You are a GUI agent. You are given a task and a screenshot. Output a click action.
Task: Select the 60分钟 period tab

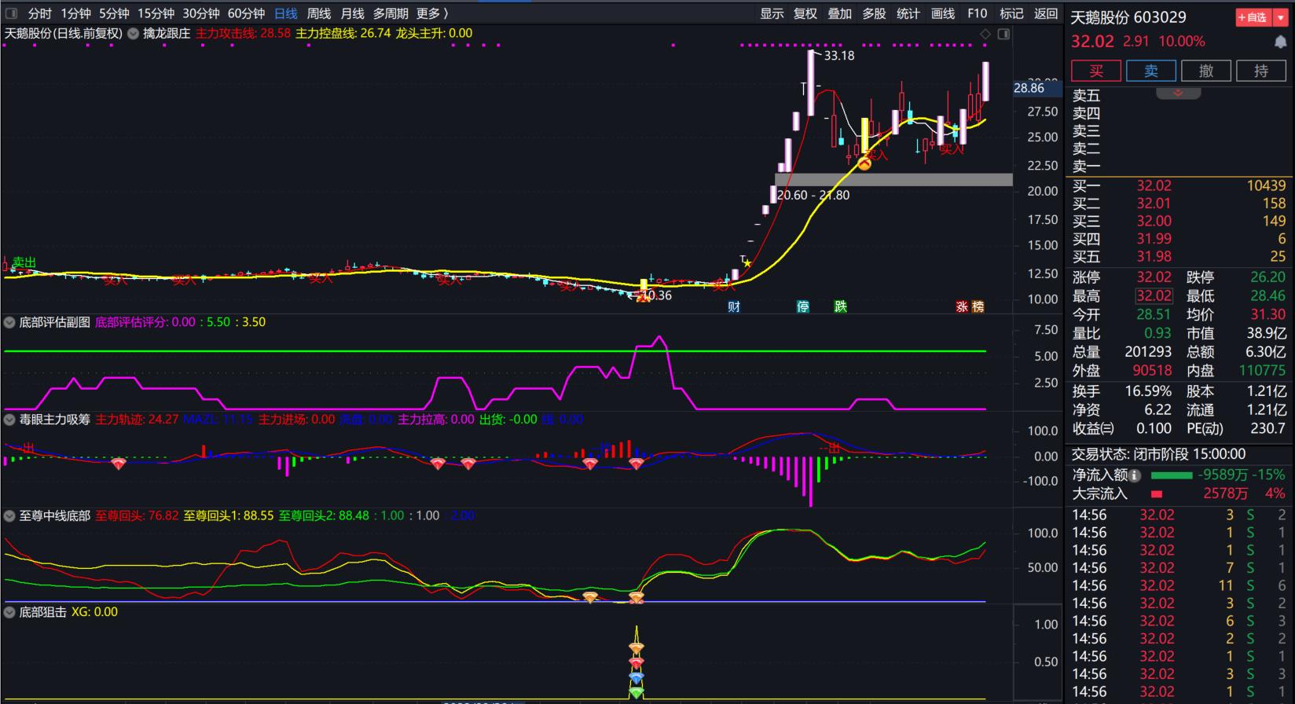click(x=246, y=13)
